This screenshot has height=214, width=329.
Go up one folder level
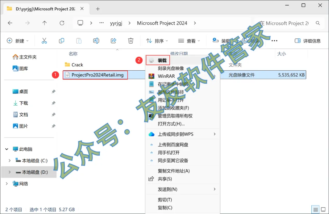[44, 23]
